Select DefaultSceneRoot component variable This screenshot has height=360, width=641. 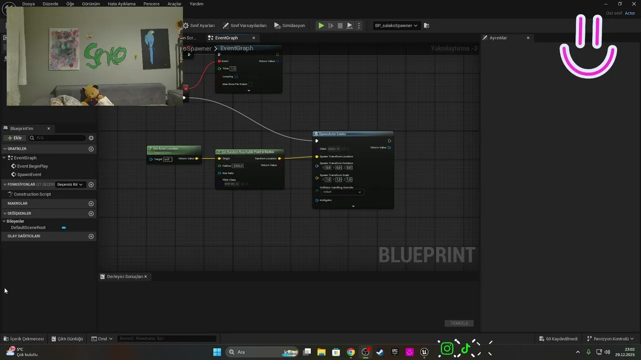[x=28, y=227]
